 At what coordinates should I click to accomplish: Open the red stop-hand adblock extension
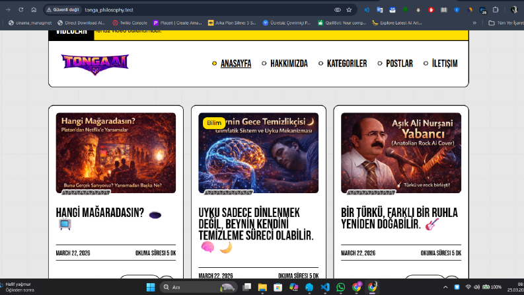pyautogui.click(x=431, y=10)
